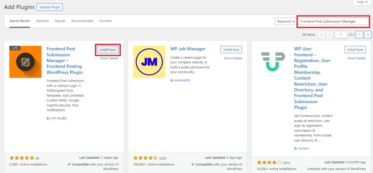Click the LITE badge on the plugin icon
This screenshot has height=173, width=373.
[x=15, y=48]
